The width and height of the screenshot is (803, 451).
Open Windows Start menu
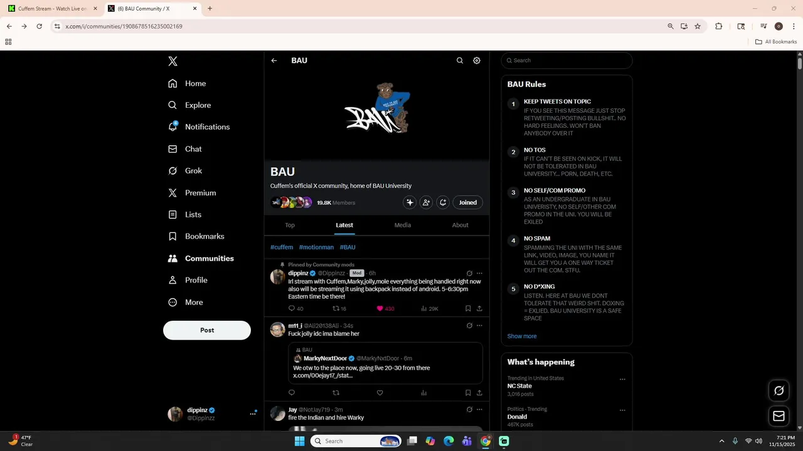coord(300,441)
